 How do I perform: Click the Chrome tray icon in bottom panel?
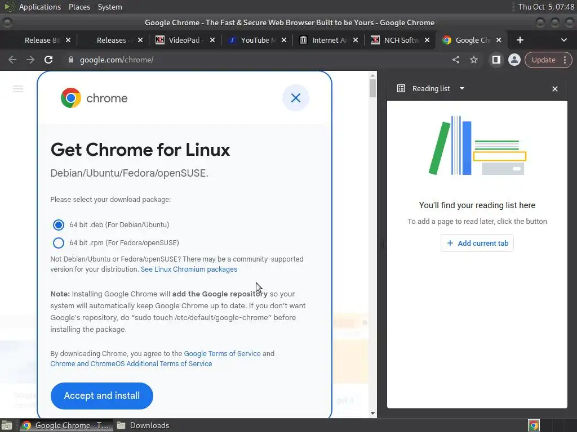[534, 425]
